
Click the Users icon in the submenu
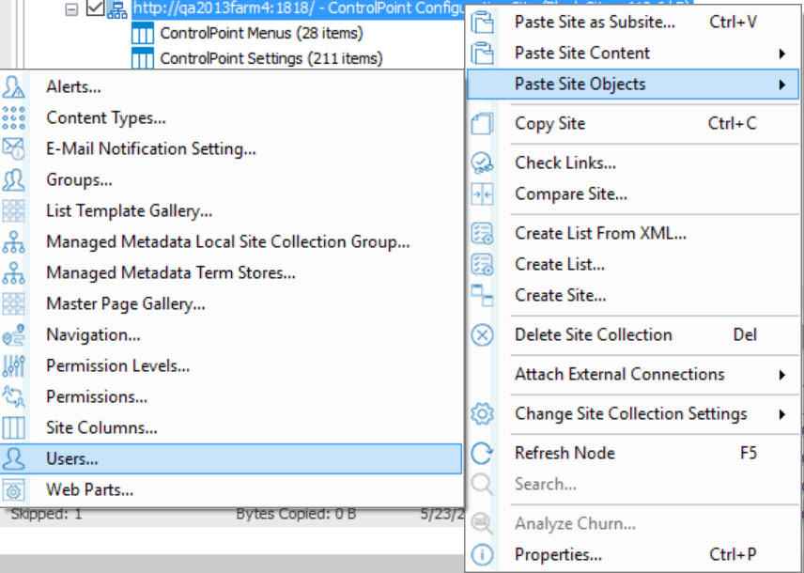tap(13, 457)
